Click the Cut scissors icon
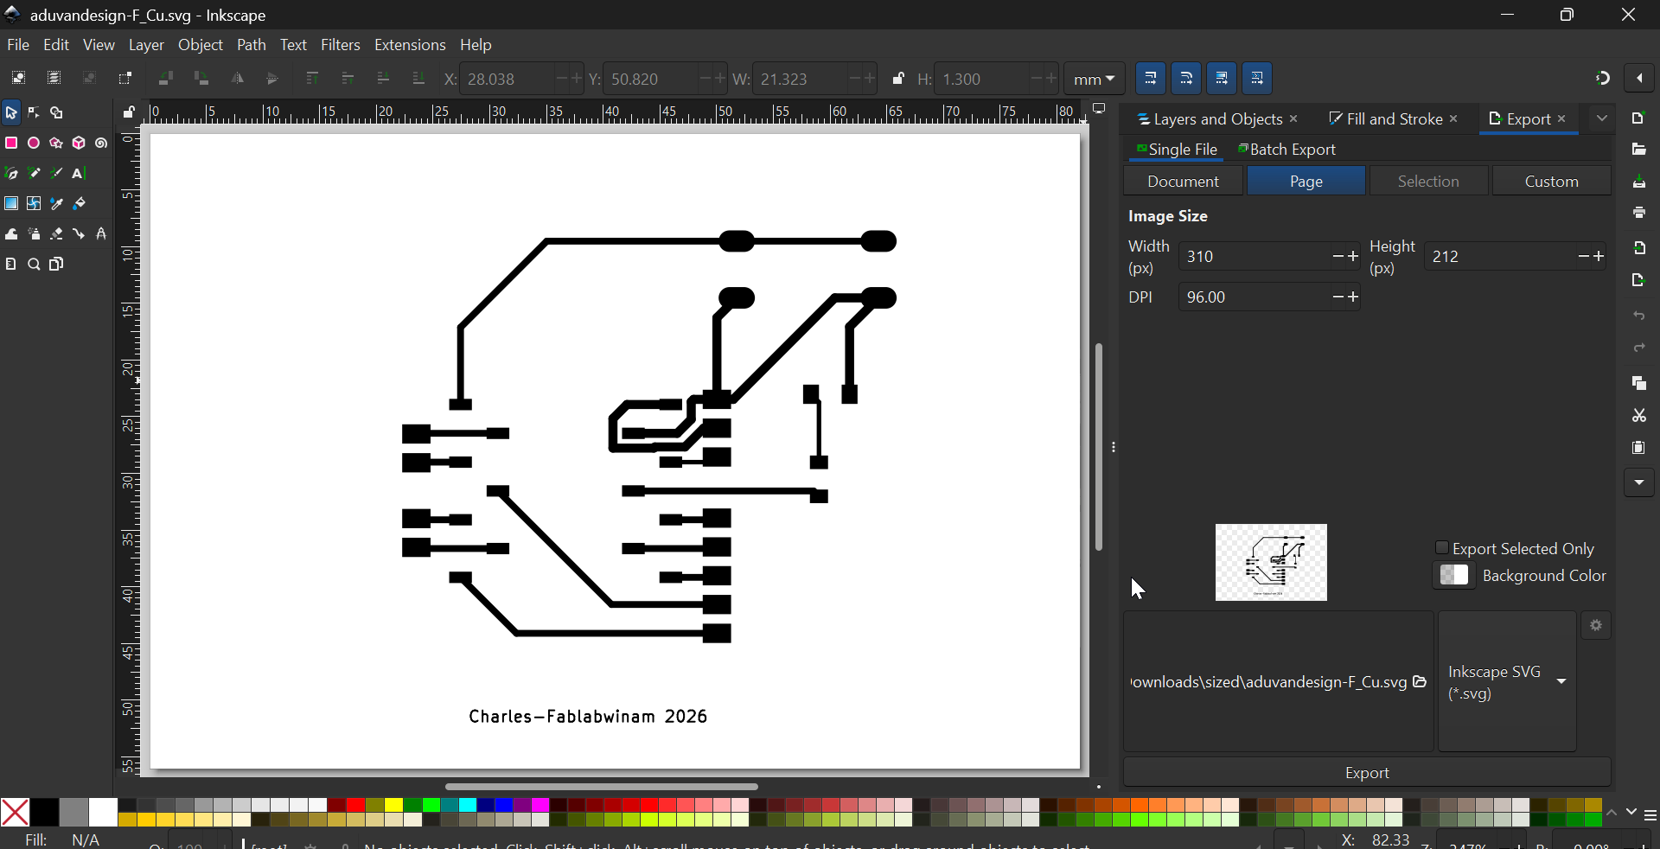Image resolution: width=1660 pixels, height=849 pixels. [x=1639, y=416]
